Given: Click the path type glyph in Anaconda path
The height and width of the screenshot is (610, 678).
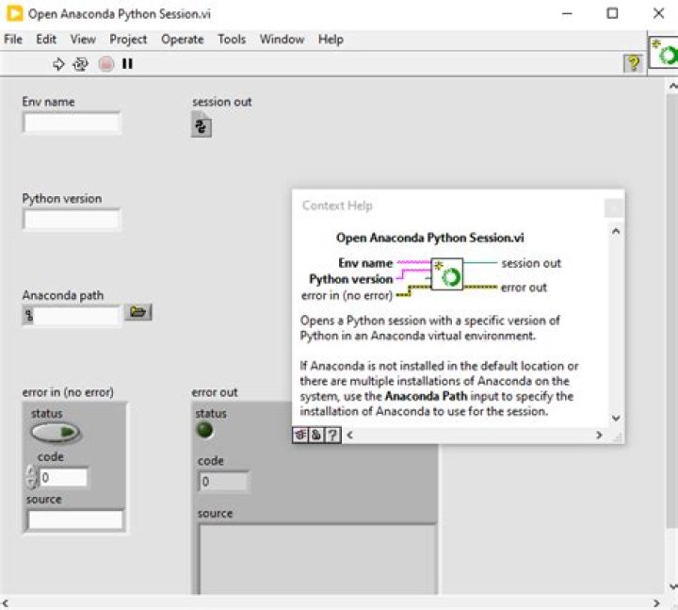Looking at the screenshot, I should coord(29,315).
